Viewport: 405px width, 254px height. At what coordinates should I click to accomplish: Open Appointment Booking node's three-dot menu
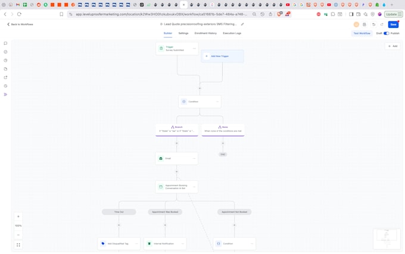tap(194, 187)
